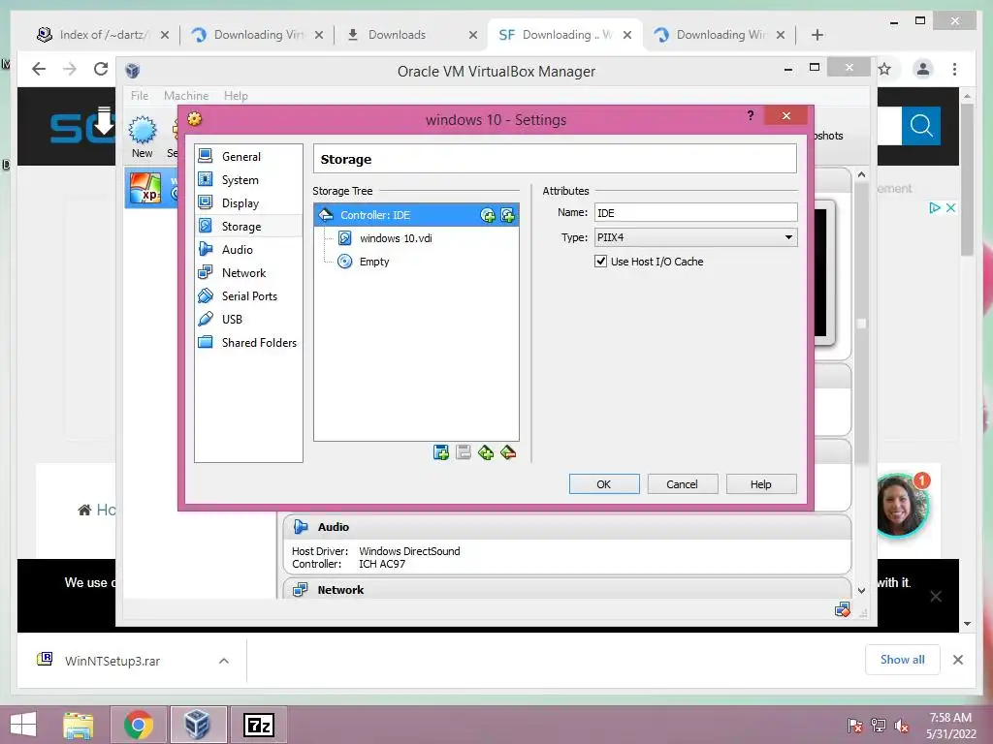Screen dimensions: 993x744
Task: Open the File menu in VirtualBox Manager
Action: [x=140, y=96]
